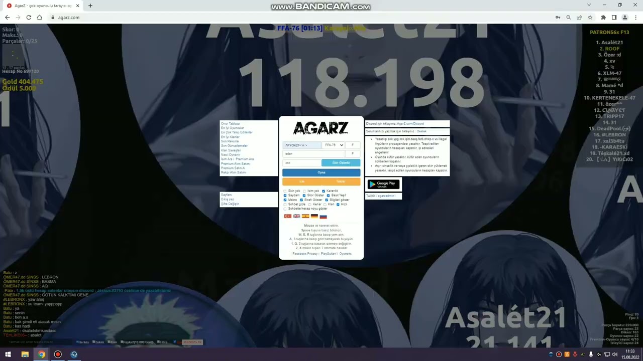This screenshot has height=361, width=643.
Task: Click Şifre Değiştir to change password
Action: (230, 204)
